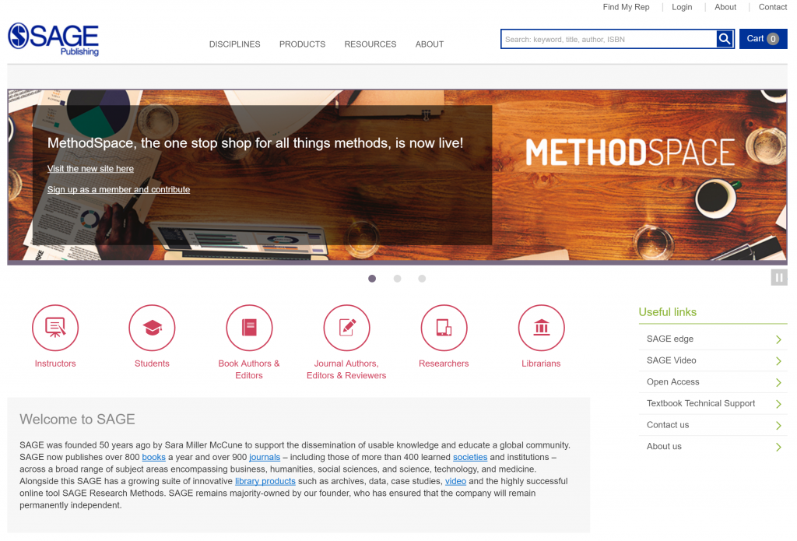The height and width of the screenshot is (541, 797).
Task: Open the Cart button
Action: click(x=763, y=39)
